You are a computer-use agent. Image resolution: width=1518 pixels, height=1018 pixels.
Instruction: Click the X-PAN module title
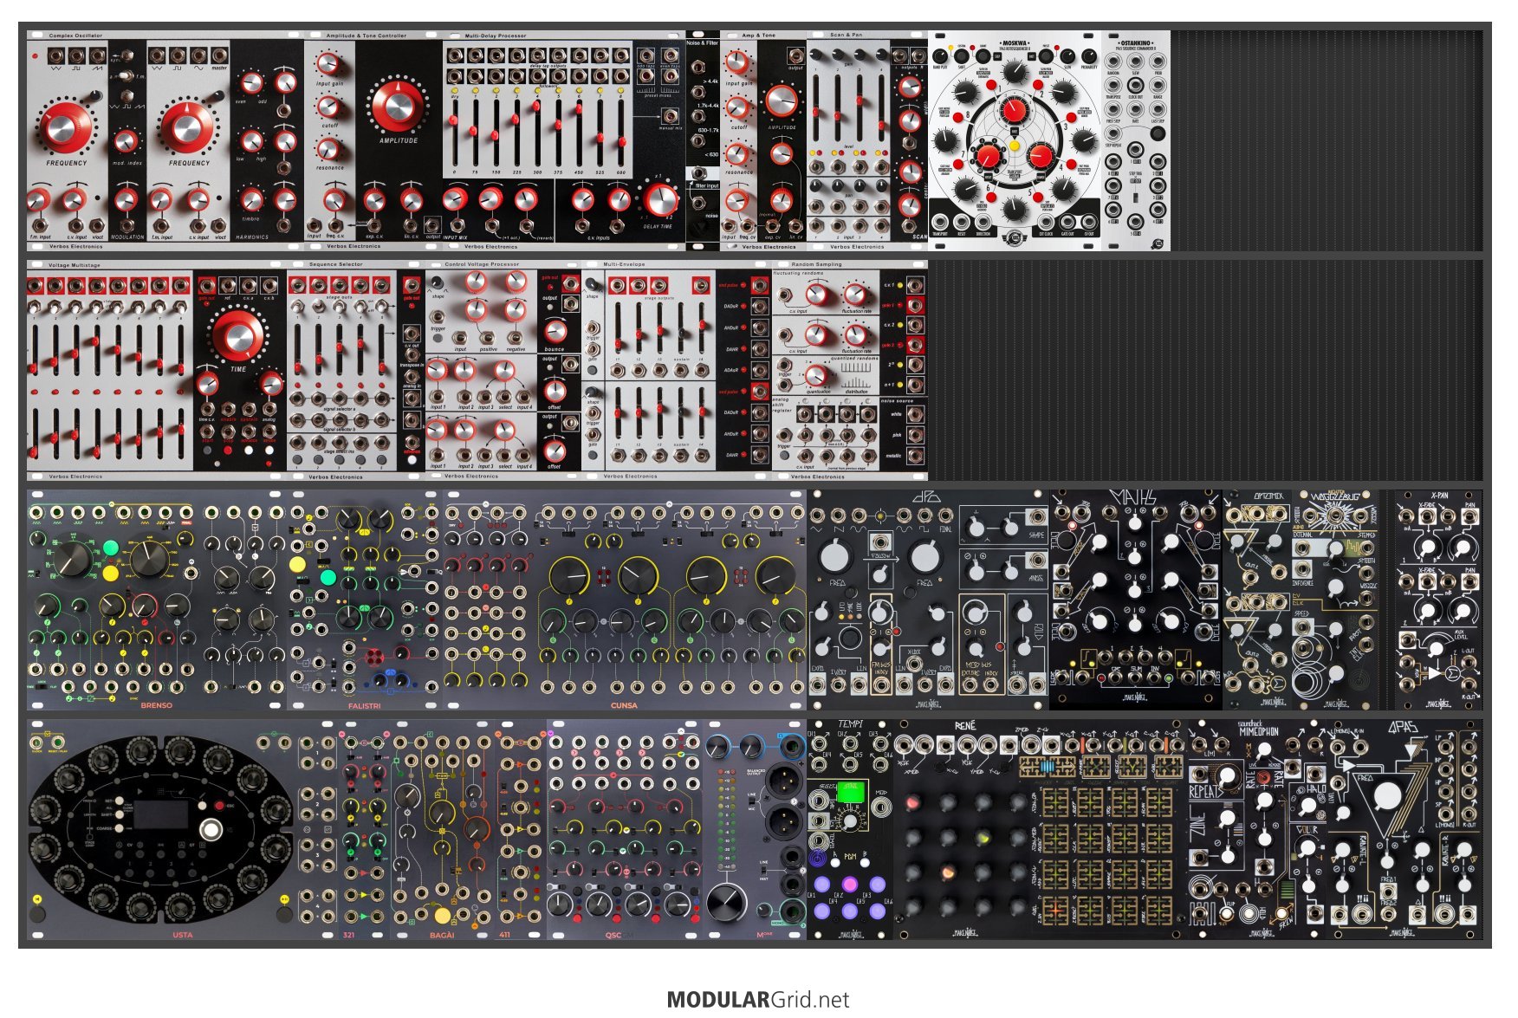[x=1439, y=496]
